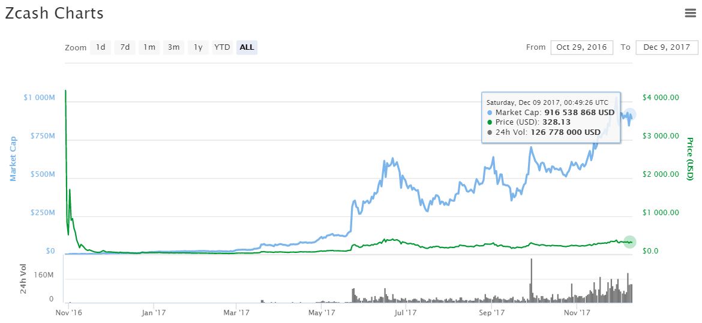
Task: Set zoom to 3m
Action: pyautogui.click(x=174, y=47)
